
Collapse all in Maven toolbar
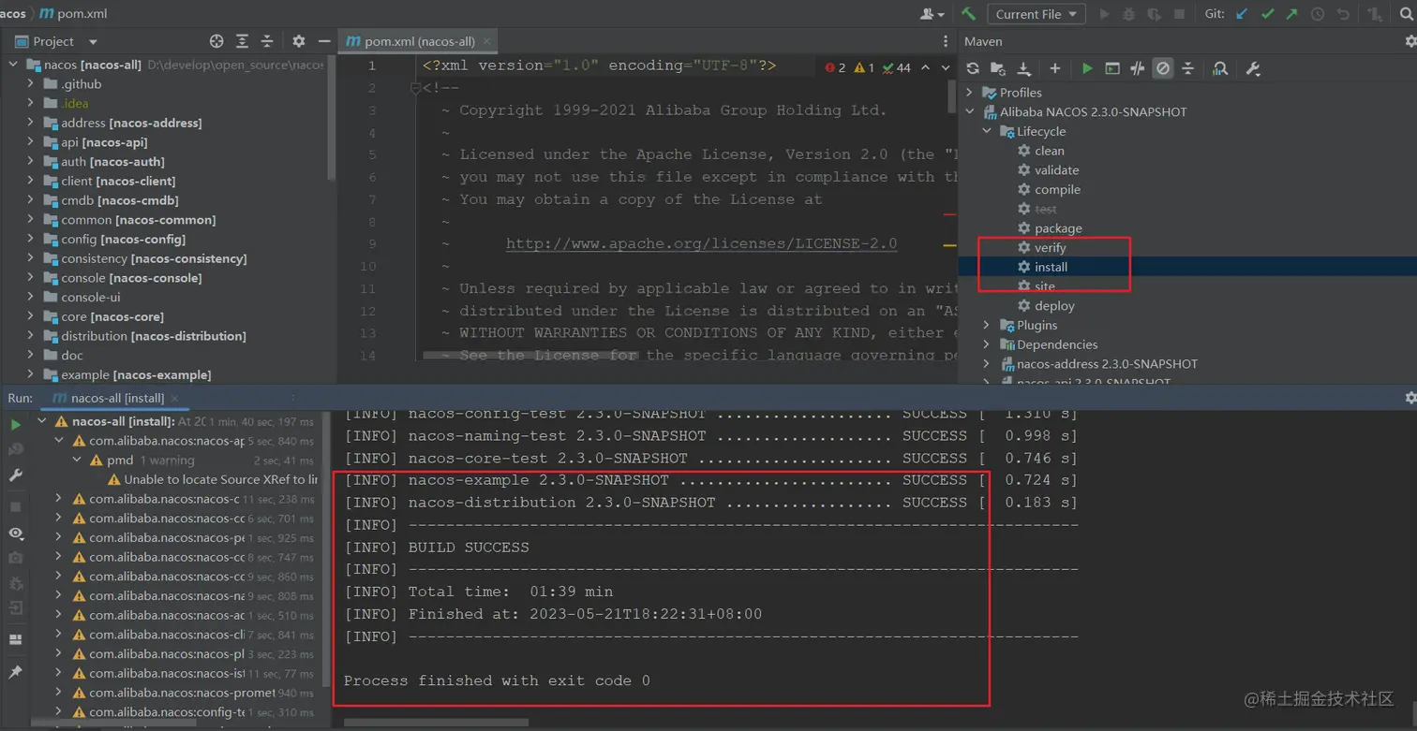[x=1188, y=68]
